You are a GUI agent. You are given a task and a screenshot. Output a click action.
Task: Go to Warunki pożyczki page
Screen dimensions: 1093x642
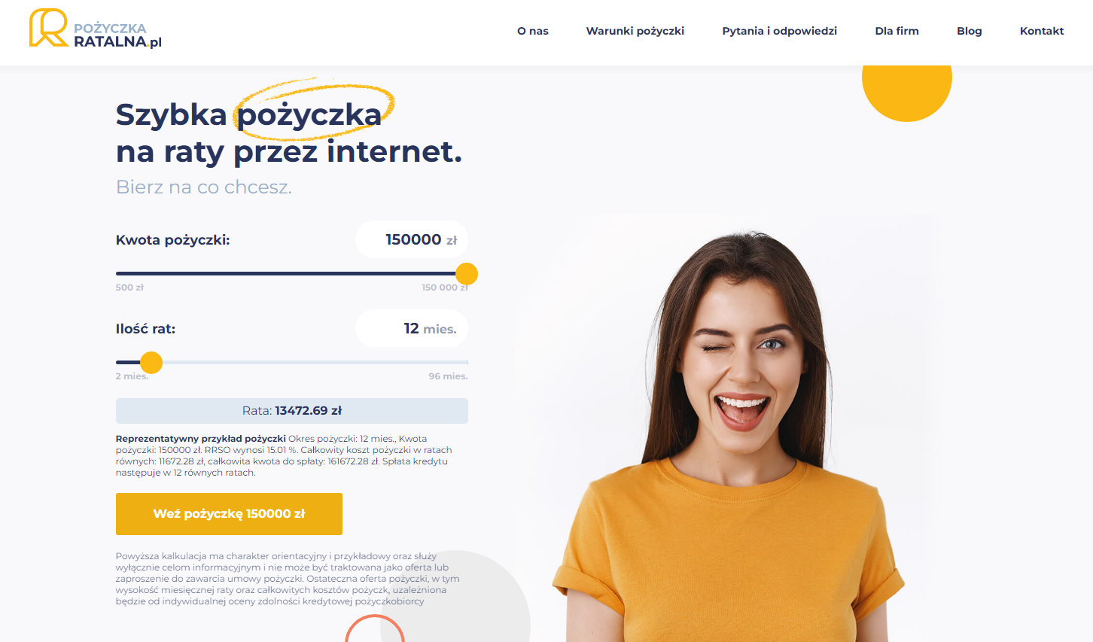tap(635, 31)
